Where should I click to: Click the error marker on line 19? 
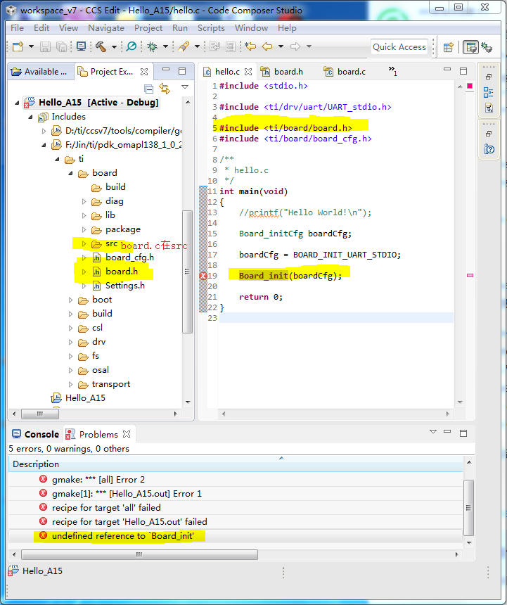click(x=203, y=276)
